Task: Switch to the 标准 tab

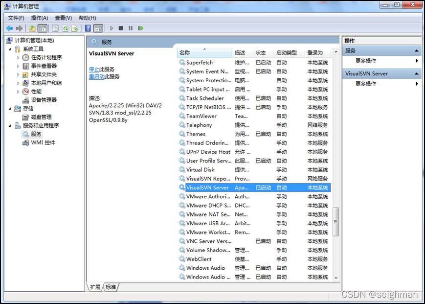Action: click(111, 287)
